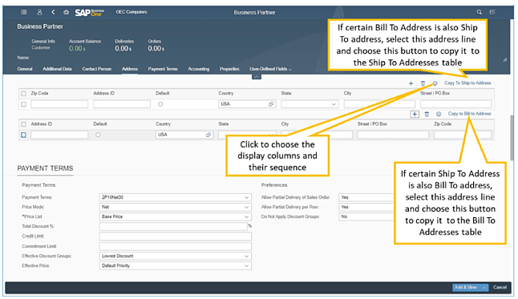Click the Bill To City field
The height and width of the screenshot is (299, 518).
pos(379,104)
